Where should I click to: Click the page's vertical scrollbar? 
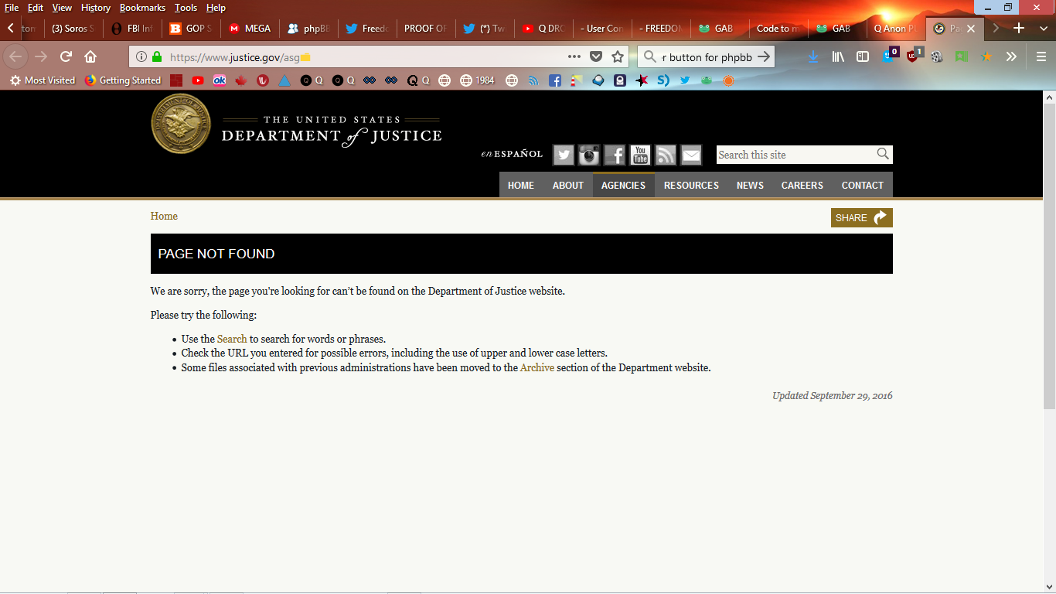click(1049, 255)
